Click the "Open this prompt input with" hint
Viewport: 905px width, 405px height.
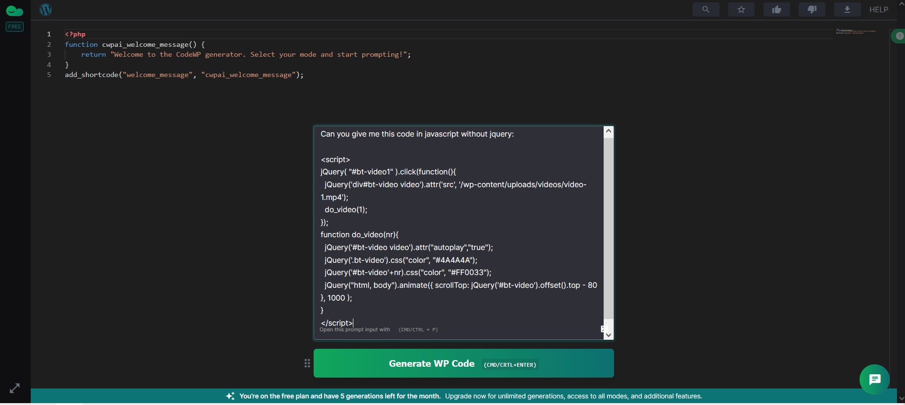click(355, 330)
